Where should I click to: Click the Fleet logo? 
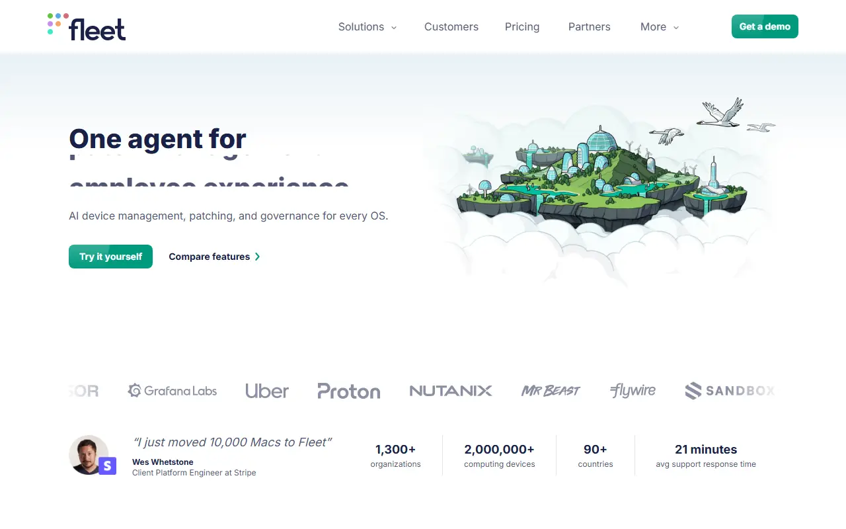click(87, 26)
